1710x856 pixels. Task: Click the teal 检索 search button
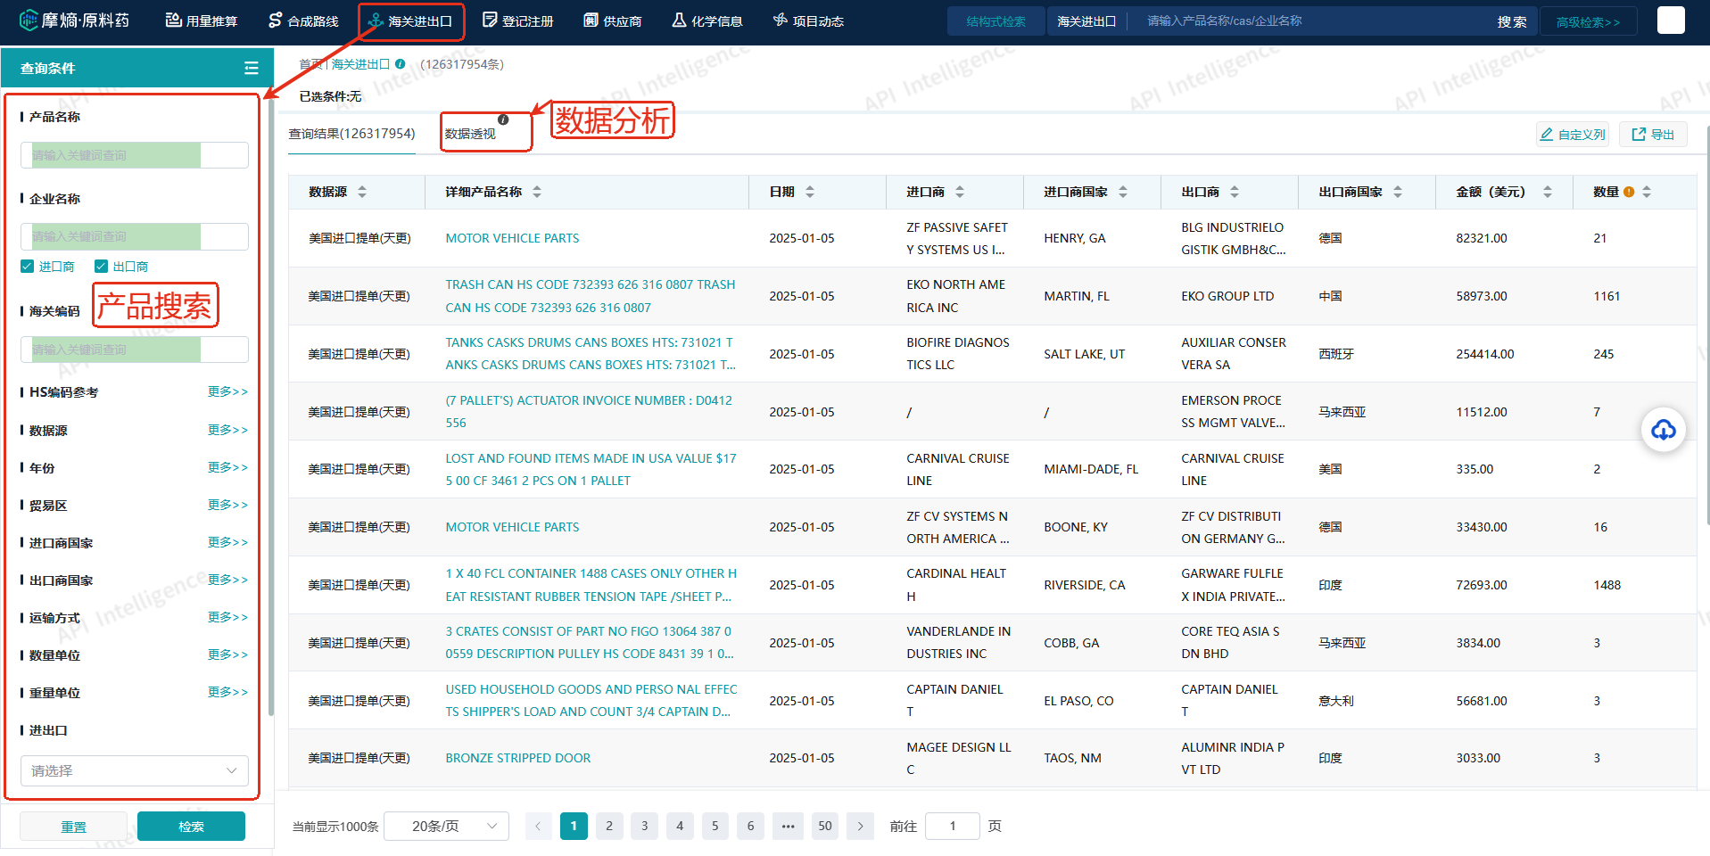(x=191, y=827)
